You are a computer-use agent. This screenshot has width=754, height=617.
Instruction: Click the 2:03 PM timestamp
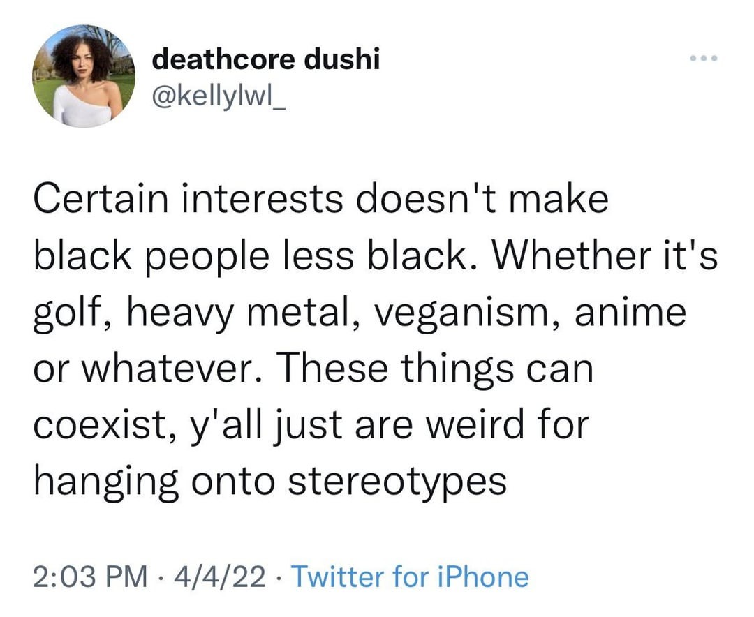(x=91, y=577)
